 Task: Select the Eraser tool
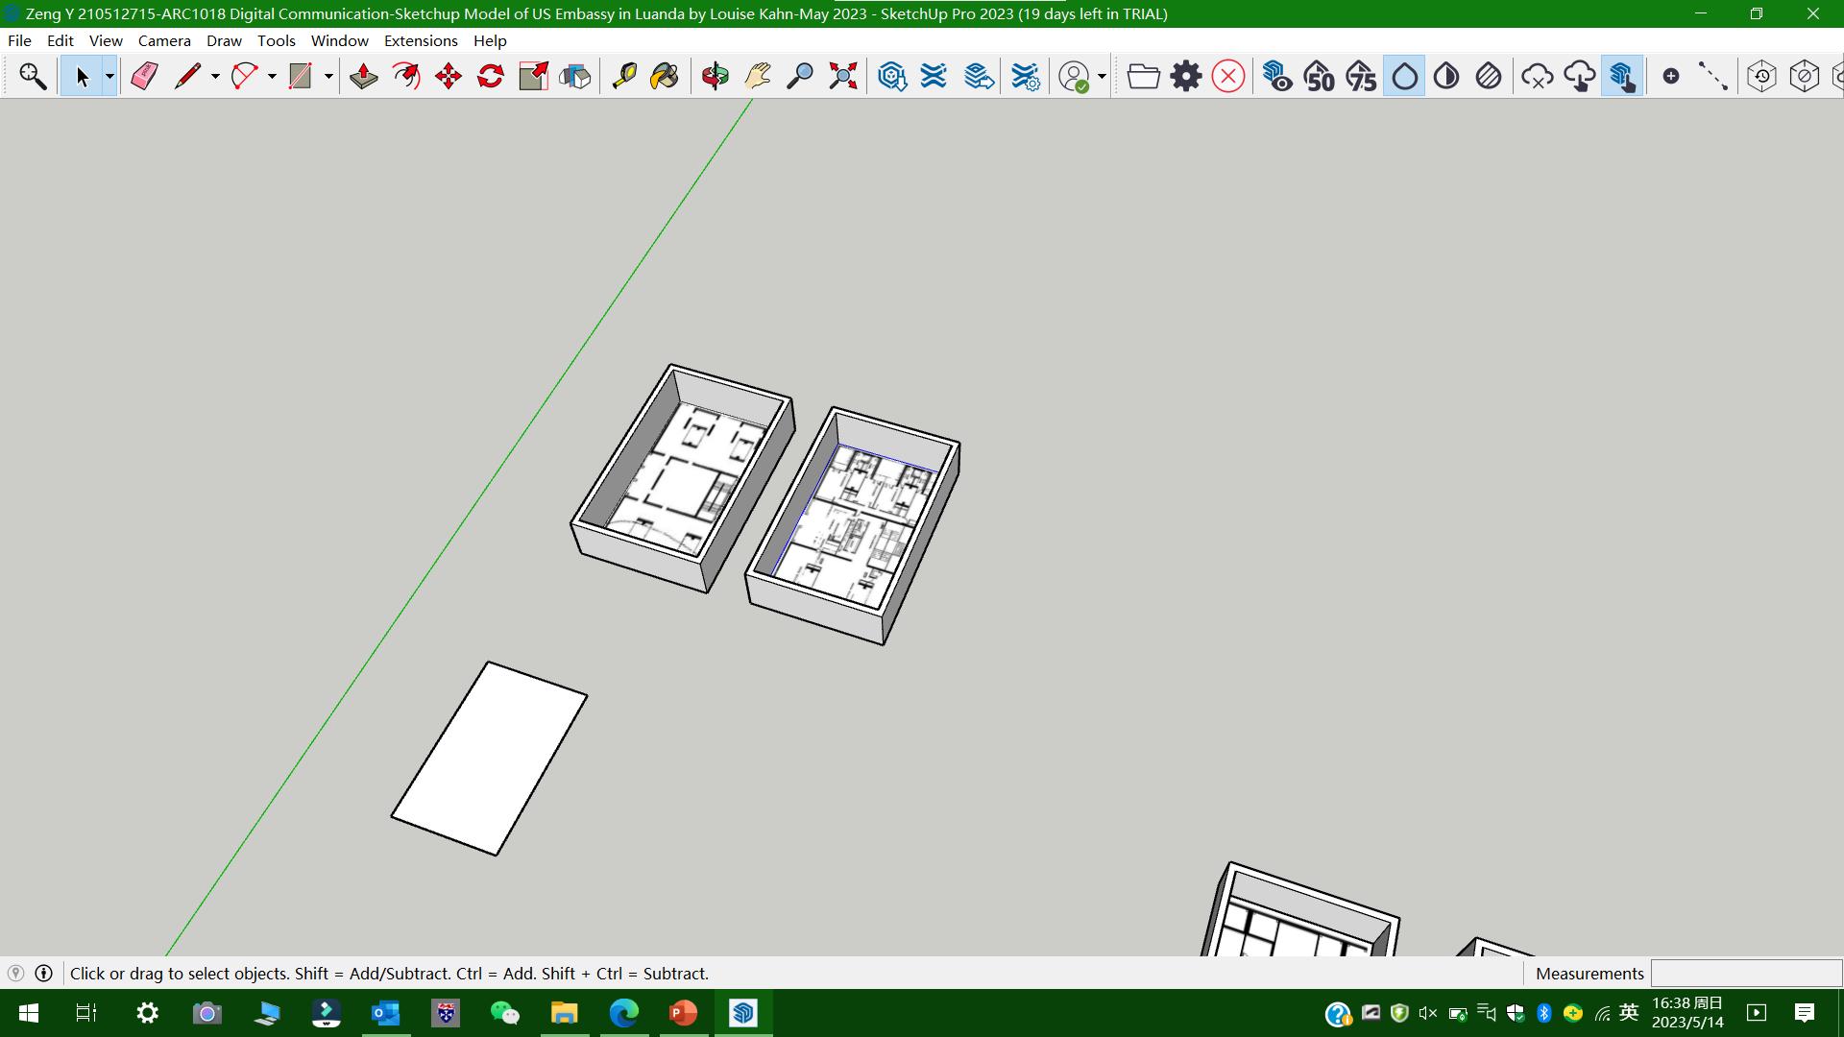pos(144,76)
